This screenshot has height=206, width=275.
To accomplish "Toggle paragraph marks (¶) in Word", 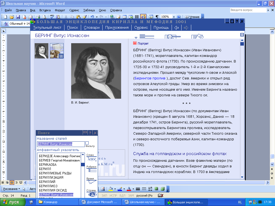I will (157, 17).
